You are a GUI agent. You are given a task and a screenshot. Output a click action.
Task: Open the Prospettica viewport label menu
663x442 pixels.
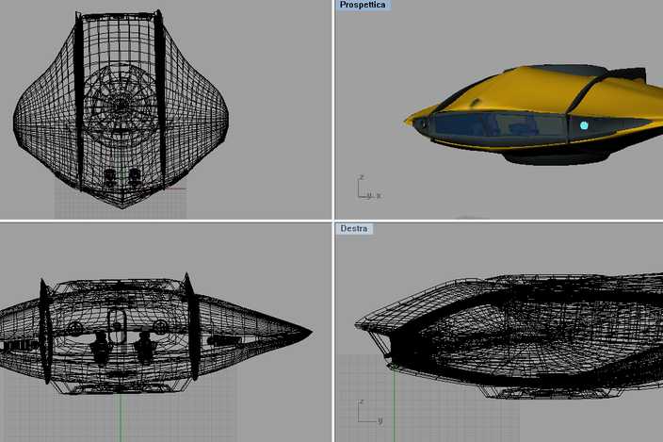click(363, 5)
